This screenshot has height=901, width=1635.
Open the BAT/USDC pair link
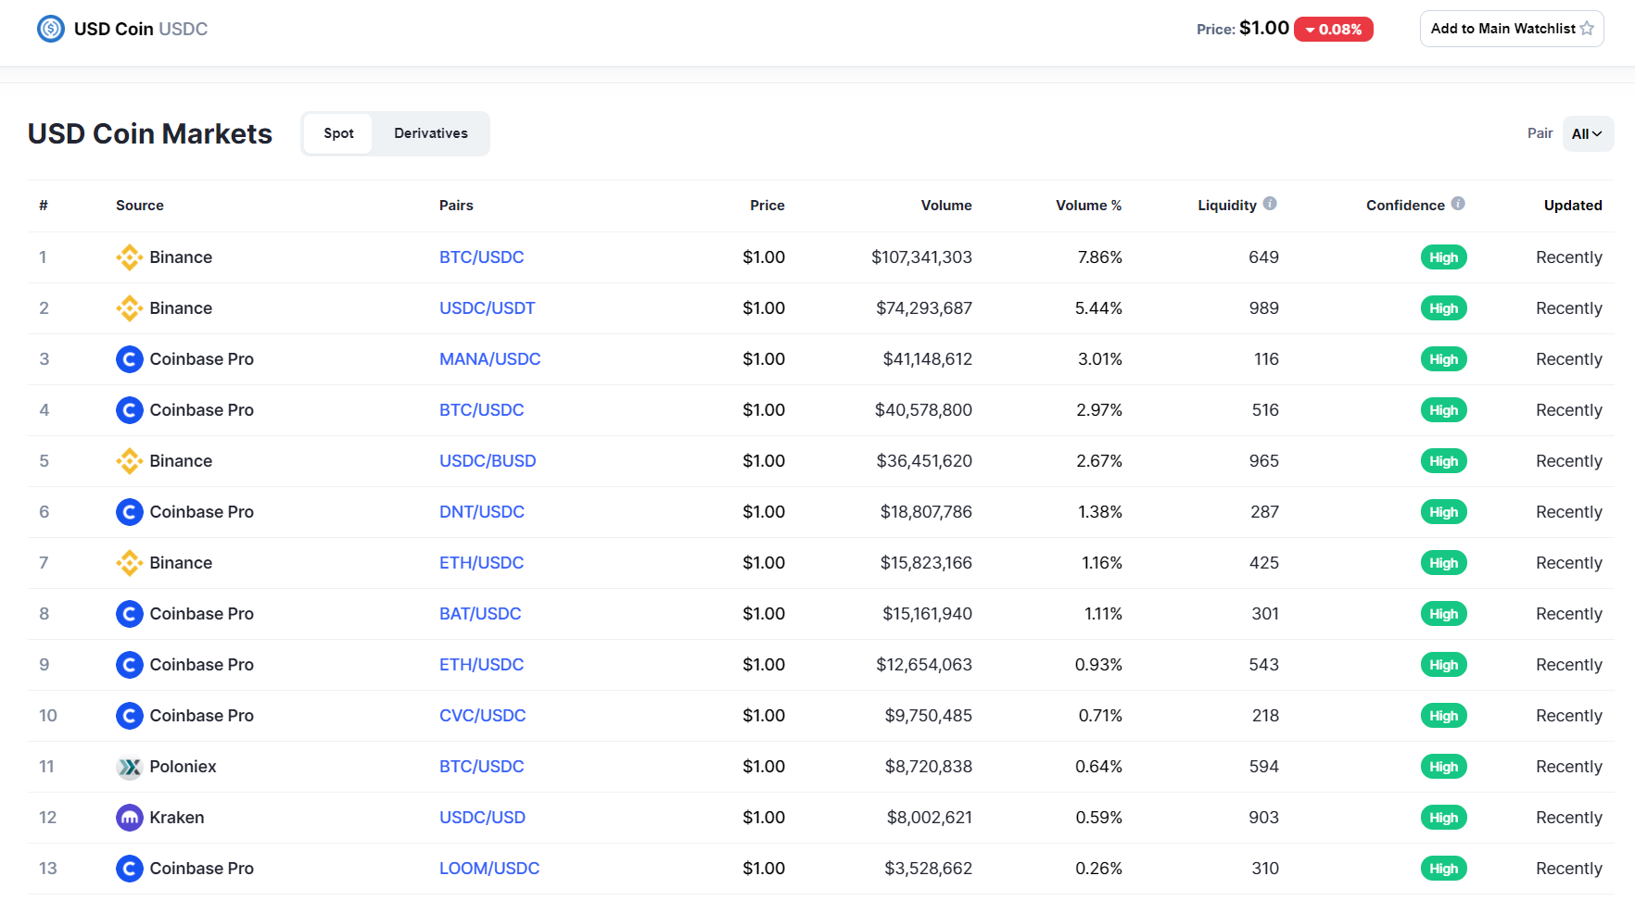tap(480, 614)
